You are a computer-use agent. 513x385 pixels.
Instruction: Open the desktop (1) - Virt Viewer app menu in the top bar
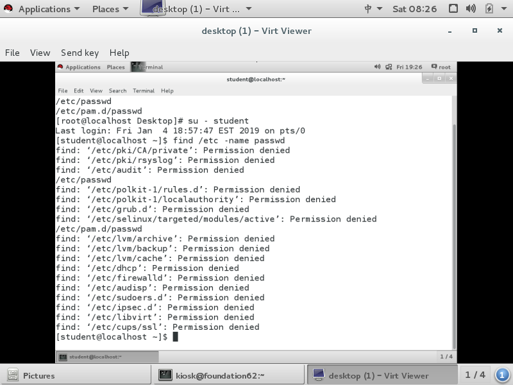coord(196,9)
